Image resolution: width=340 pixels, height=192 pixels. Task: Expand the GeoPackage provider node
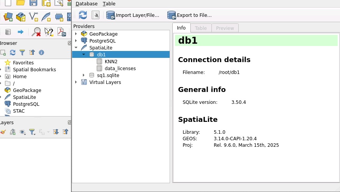(76, 34)
